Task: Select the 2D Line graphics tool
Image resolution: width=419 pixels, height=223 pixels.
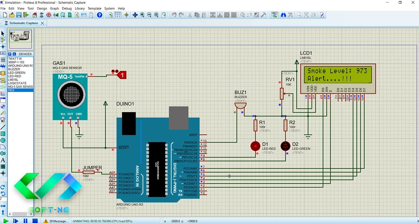Action: click(3, 127)
